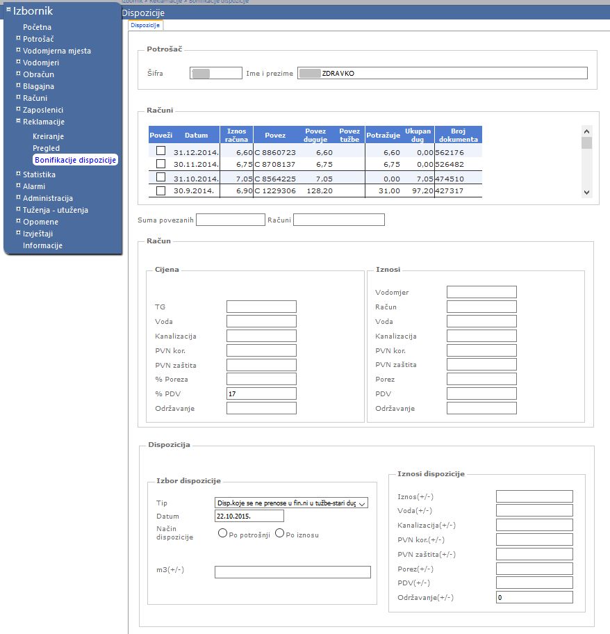Expand the Zaposlenici menu node

click(18, 108)
